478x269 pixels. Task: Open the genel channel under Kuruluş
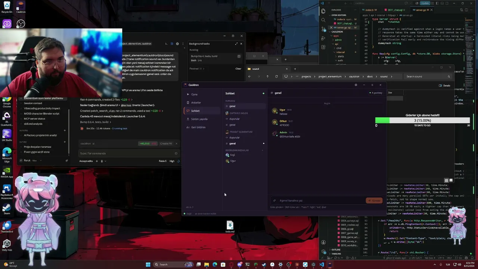coord(245,106)
